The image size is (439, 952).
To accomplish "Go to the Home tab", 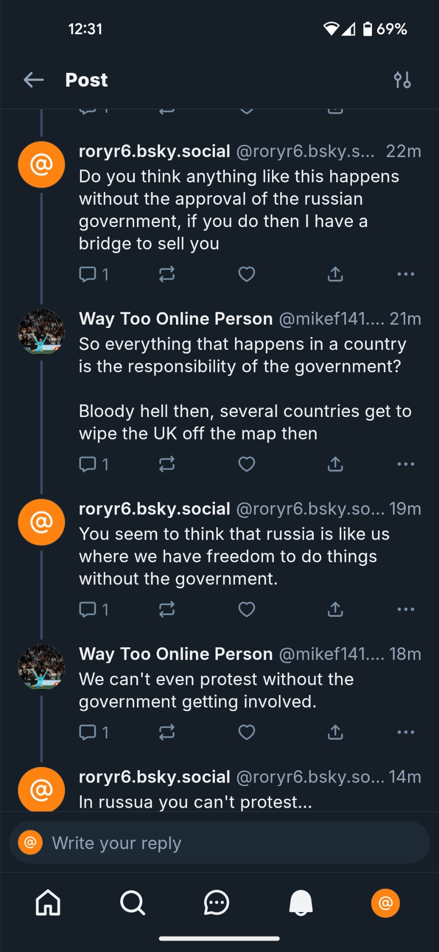I will click(48, 903).
